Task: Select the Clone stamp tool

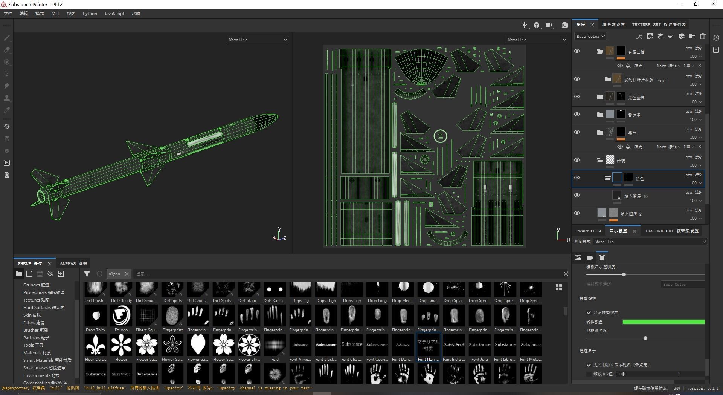Action: [x=6, y=98]
